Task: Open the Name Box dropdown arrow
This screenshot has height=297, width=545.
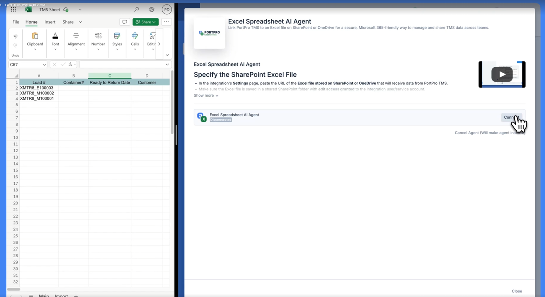Action: (x=44, y=65)
